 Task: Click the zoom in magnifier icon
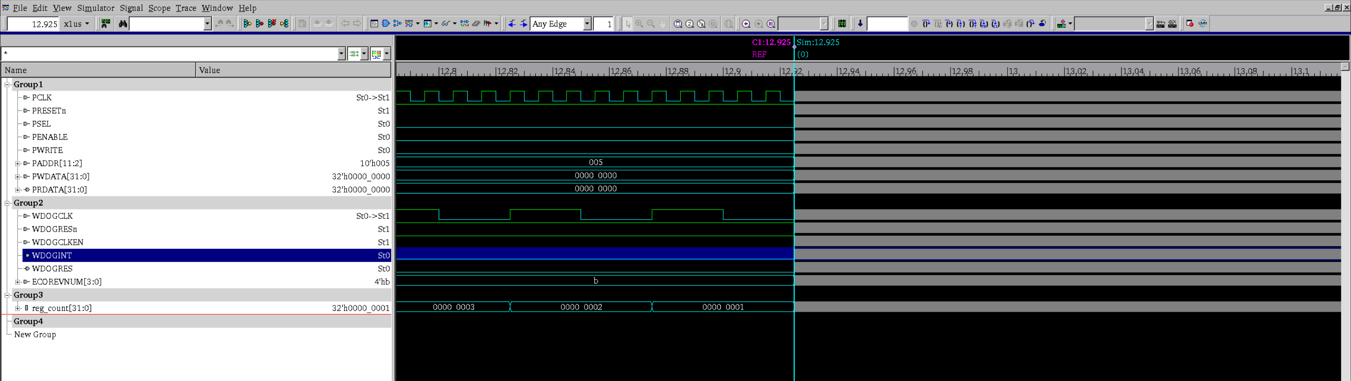[639, 23]
